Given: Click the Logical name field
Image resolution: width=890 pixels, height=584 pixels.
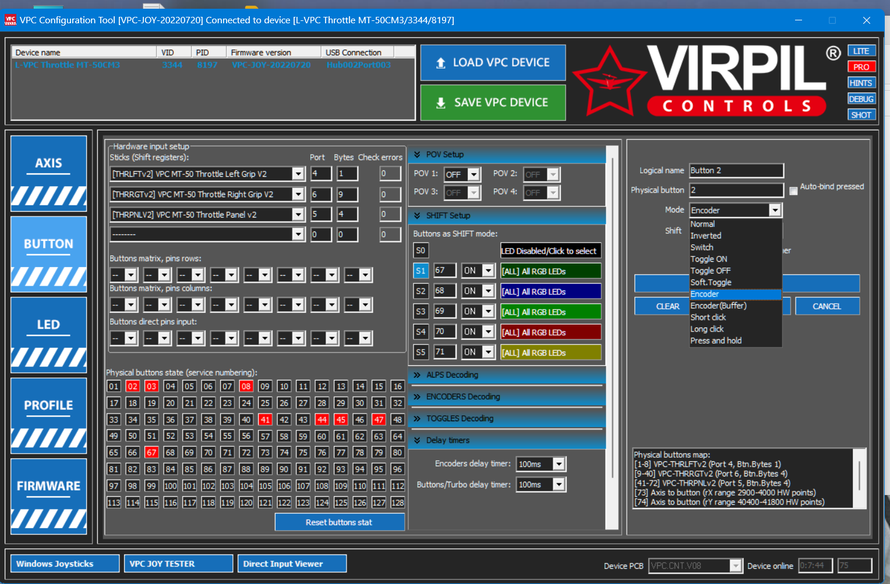Looking at the screenshot, I should pyautogui.click(x=736, y=170).
